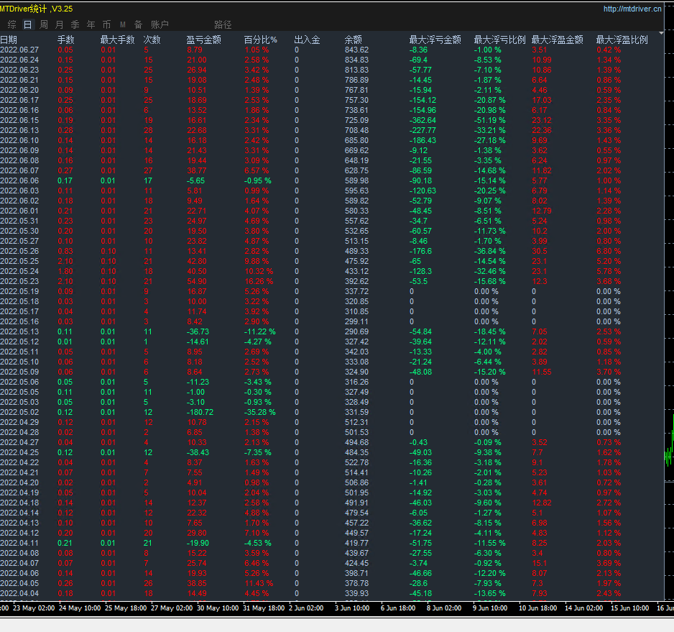Select the date cell 2022.04.11
The image size is (674, 632).
tap(19, 543)
